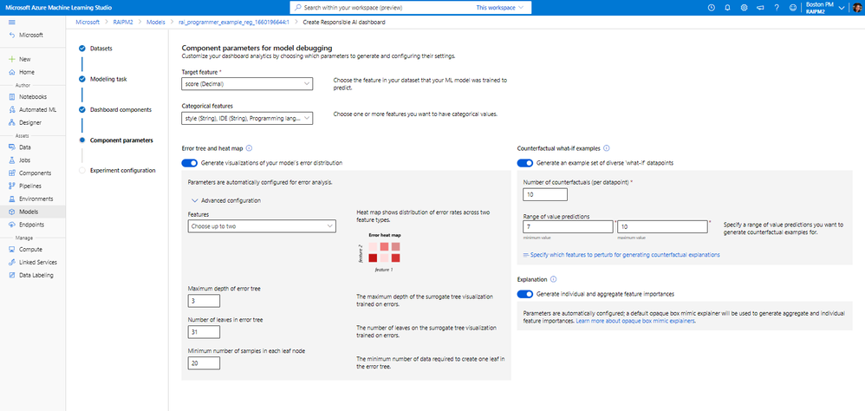
Task: Click the Minimum number of samples field
Action: pos(204,363)
